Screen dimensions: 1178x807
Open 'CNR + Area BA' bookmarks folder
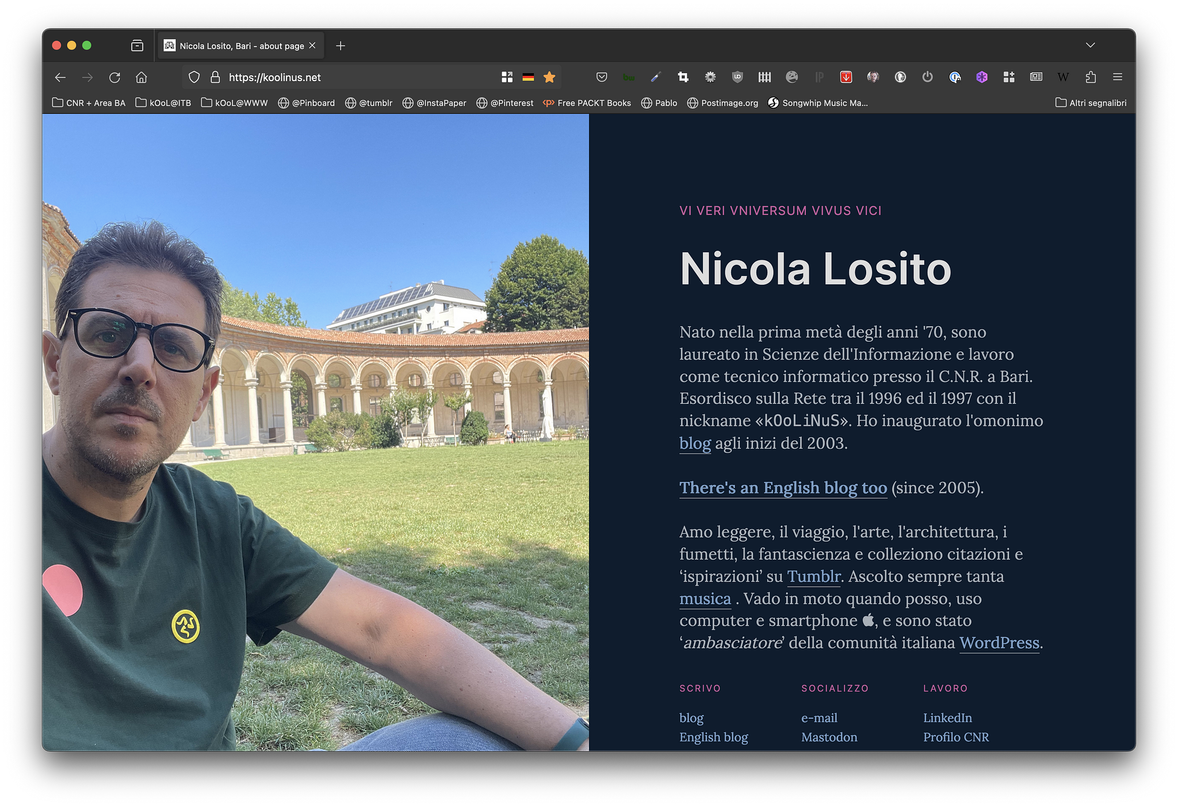pos(89,103)
